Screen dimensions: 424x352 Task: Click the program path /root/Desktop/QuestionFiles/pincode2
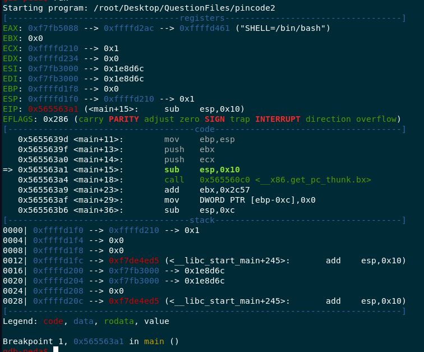185,8
